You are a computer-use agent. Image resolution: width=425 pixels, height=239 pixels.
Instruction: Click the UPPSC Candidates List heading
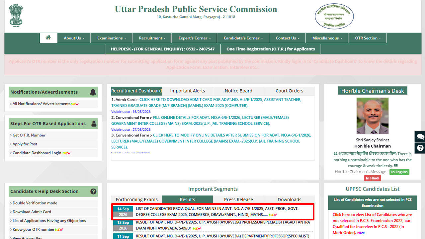[x=373, y=189]
